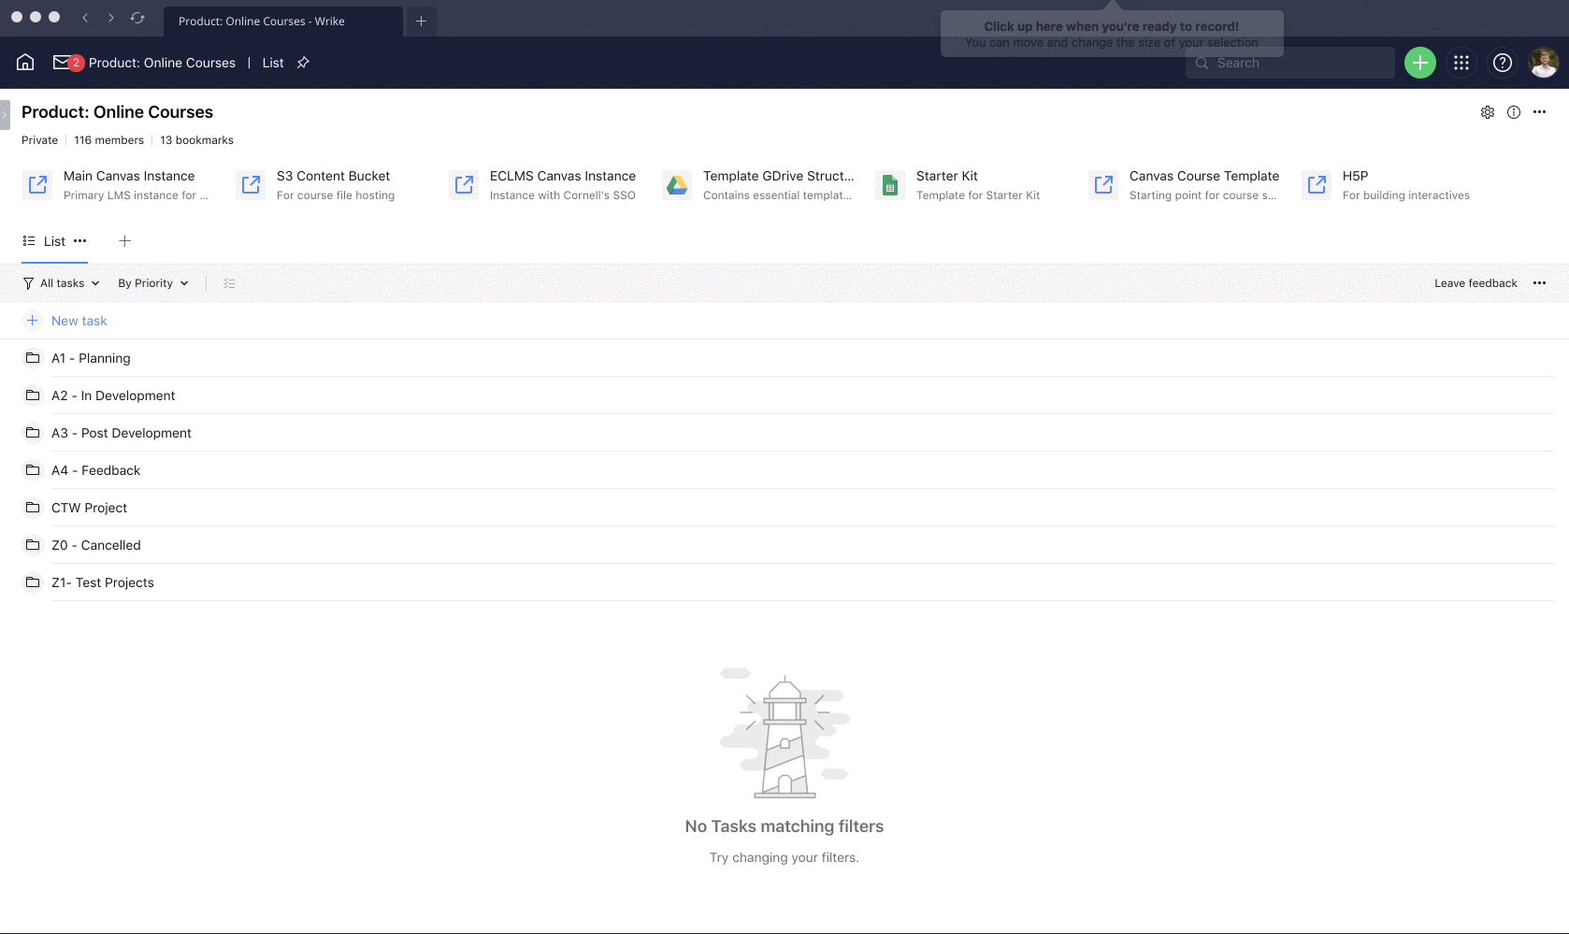Click the Private space label
Image resolution: width=1569 pixels, height=934 pixels.
pos(40,140)
